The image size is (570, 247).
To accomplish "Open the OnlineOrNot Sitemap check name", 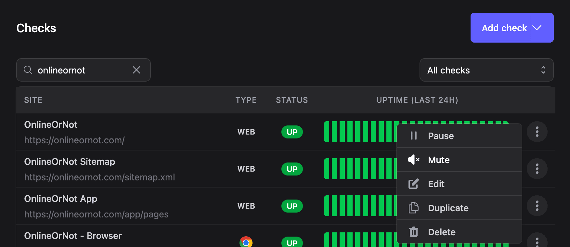I will (70, 162).
